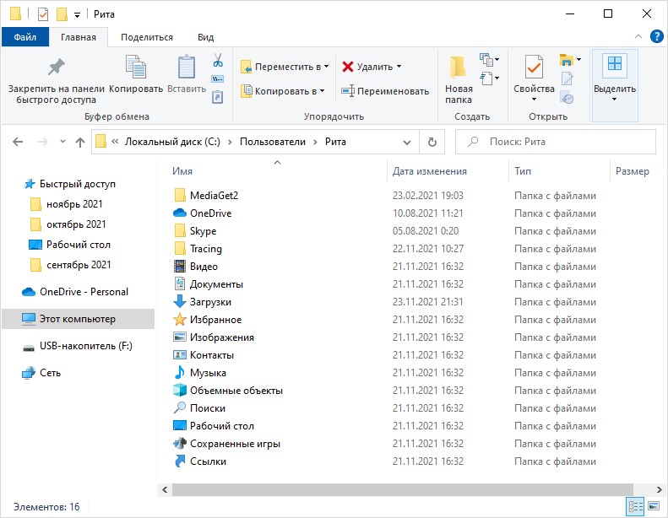Open the Файл menu
The height and width of the screenshot is (518, 668).
[x=25, y=37]
